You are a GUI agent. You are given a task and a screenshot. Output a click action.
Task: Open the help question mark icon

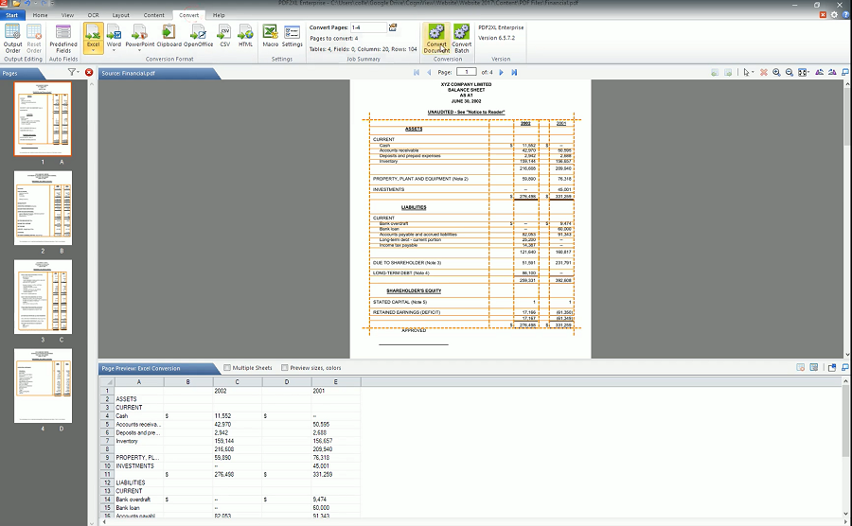click(x=846, y=15)
